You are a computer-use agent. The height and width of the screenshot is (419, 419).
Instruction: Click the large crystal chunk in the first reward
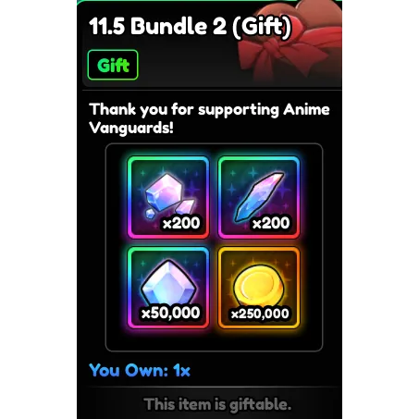[165, 191]
